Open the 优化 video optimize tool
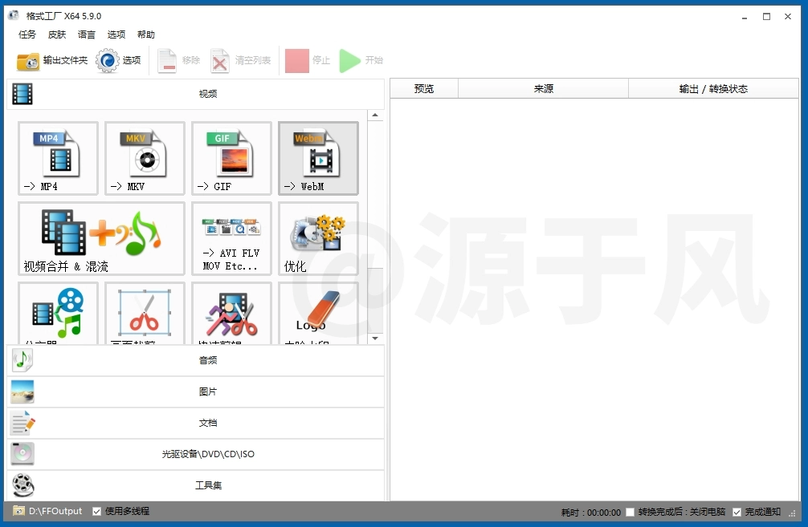The image size is (808, 527). 318,239
